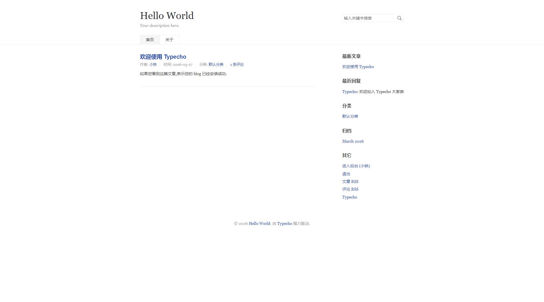Click 进入后台 (小铁) to enter admin
Screen dimensions: 544x302
[356, 166]
